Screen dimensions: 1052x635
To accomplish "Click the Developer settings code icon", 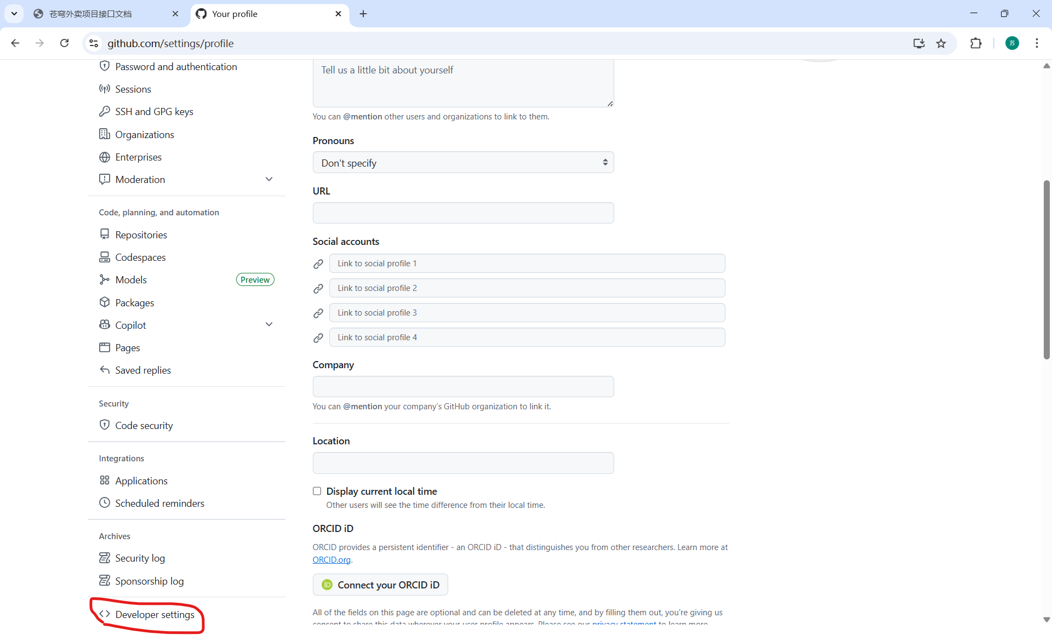I will [104, 614].
